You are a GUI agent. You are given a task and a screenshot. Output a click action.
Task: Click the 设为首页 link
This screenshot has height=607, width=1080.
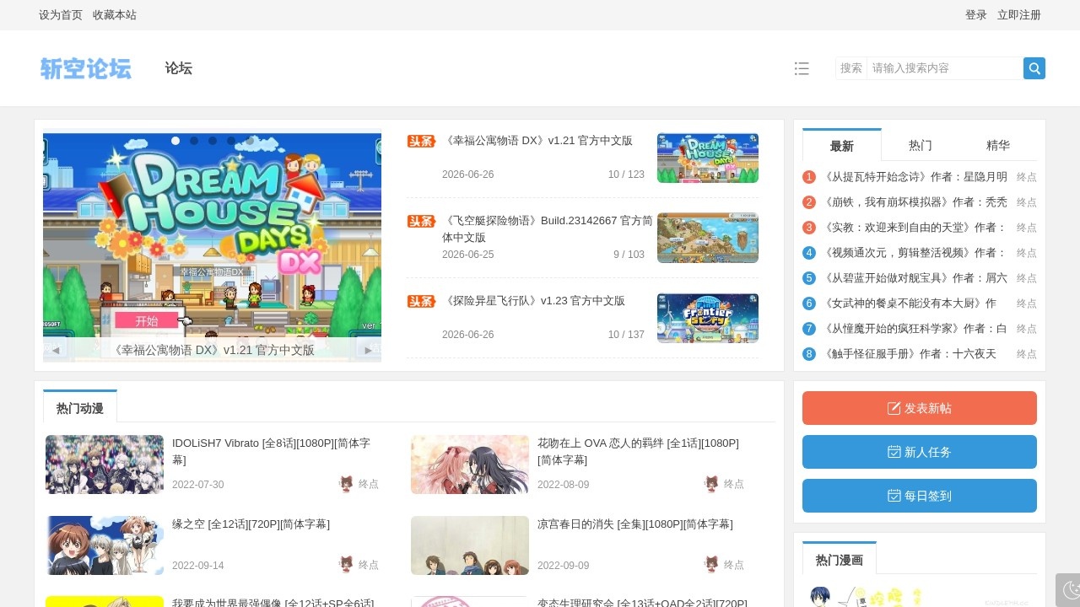pos(61,15)
